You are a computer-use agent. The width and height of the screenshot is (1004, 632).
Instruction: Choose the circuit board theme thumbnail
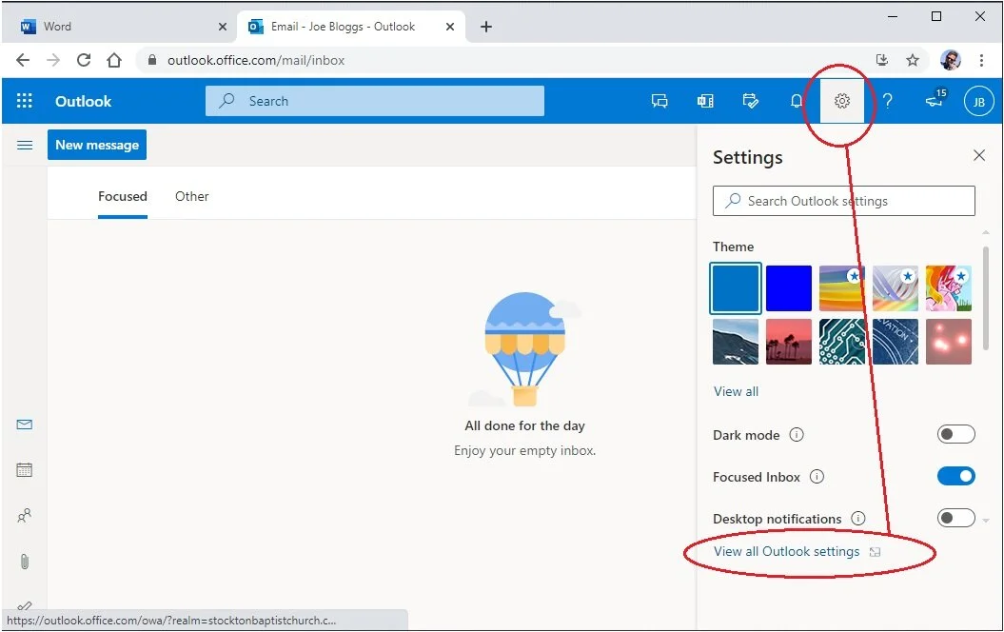point(842,342)
